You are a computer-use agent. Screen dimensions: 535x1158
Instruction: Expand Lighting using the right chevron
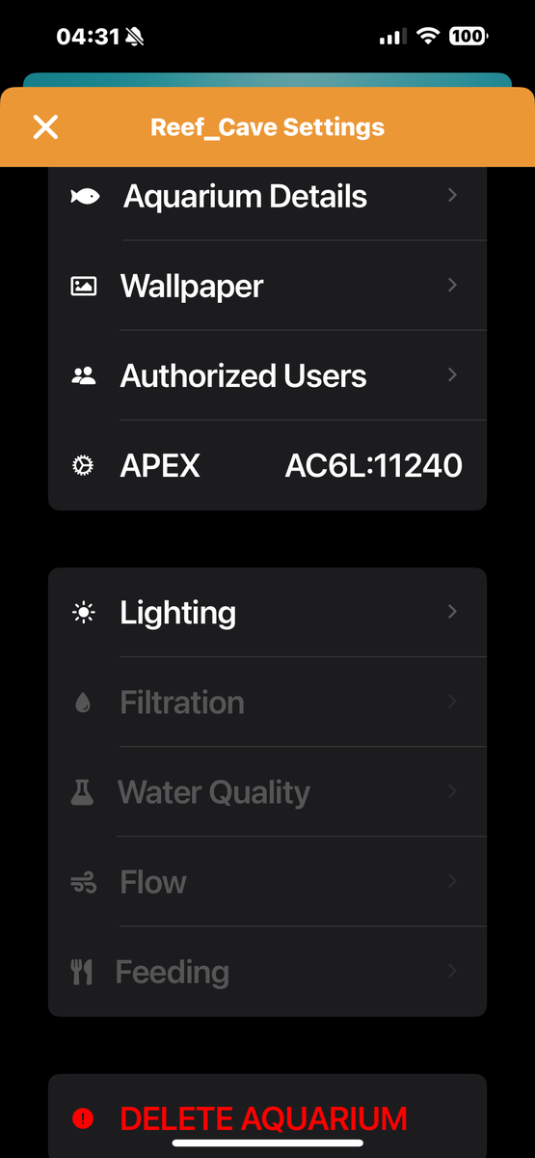point(452,612)
